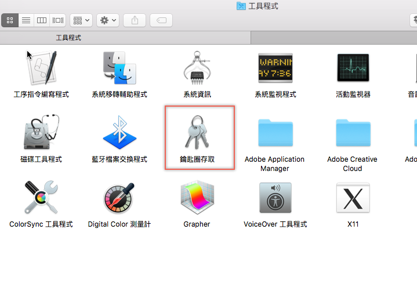This screenshot has height=291, width=417.
Task: Select the 系統移轉輔助程式 icon
Action: point(119,68)
